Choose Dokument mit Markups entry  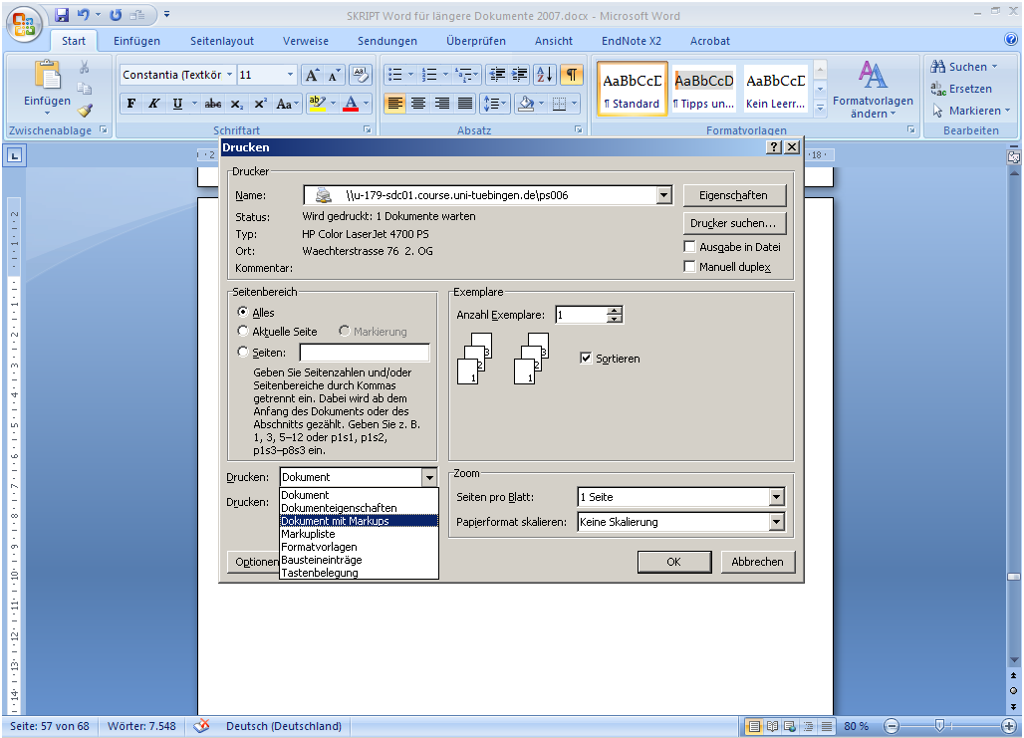(359, 521)
